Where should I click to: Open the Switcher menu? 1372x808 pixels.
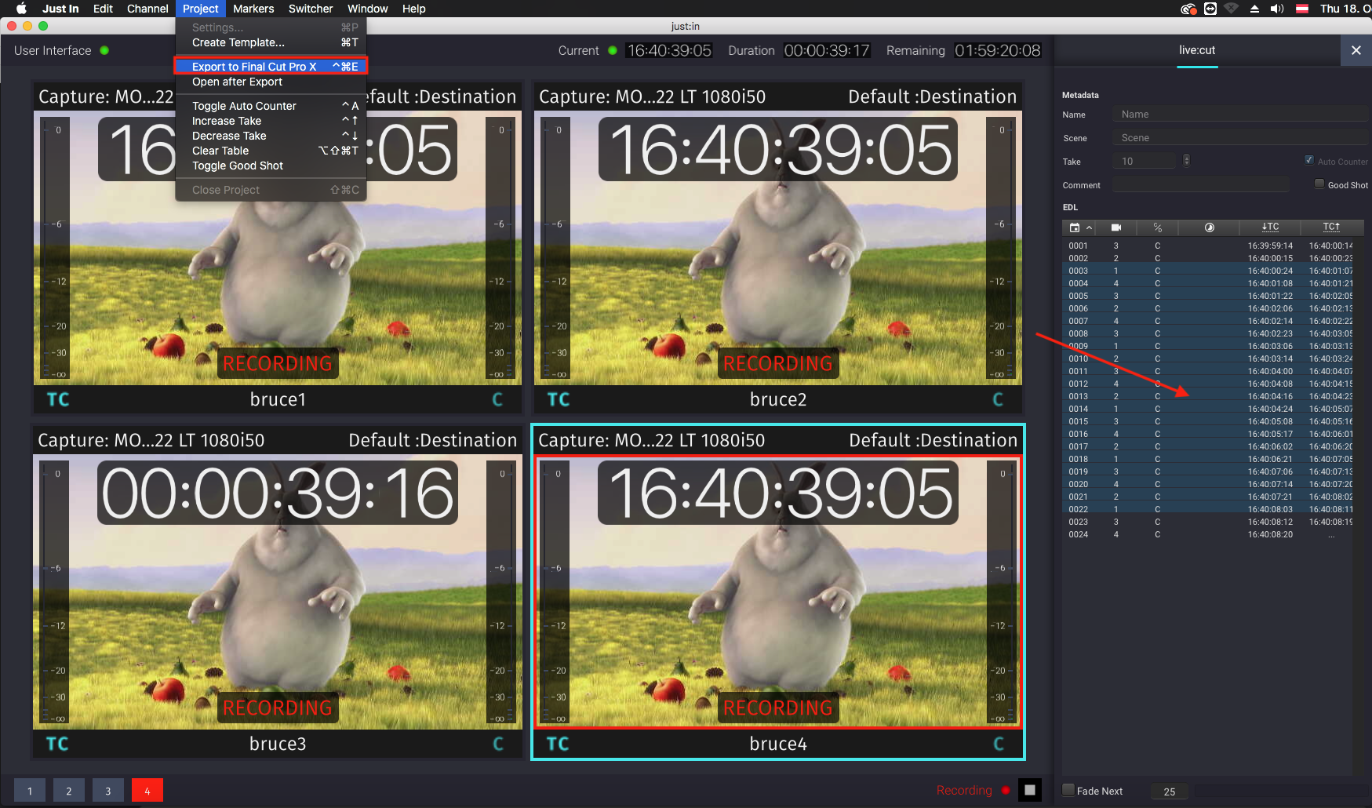311,9
